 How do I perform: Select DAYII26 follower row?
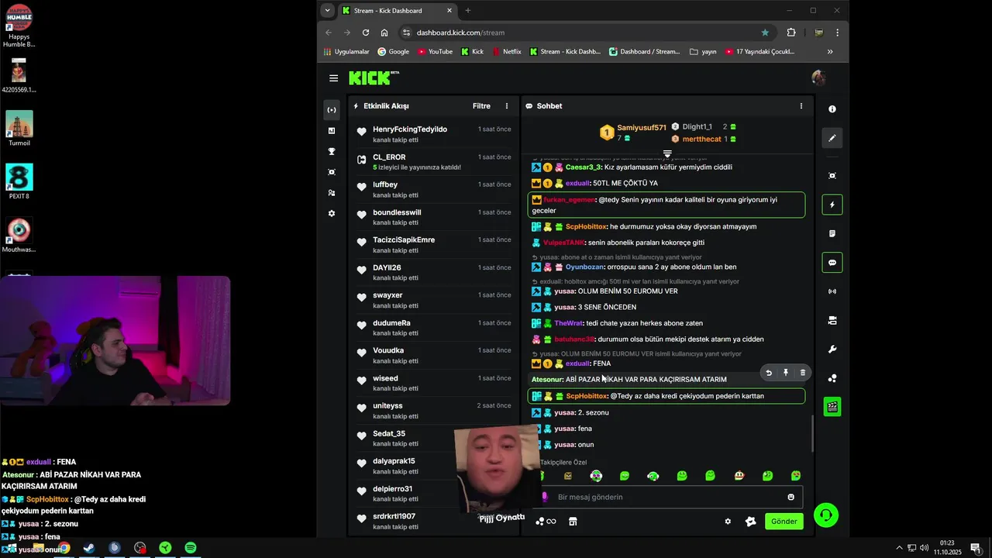coord(434,273)
